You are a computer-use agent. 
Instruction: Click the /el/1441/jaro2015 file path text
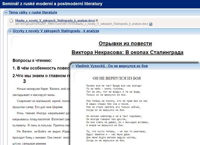coord(81,24)
